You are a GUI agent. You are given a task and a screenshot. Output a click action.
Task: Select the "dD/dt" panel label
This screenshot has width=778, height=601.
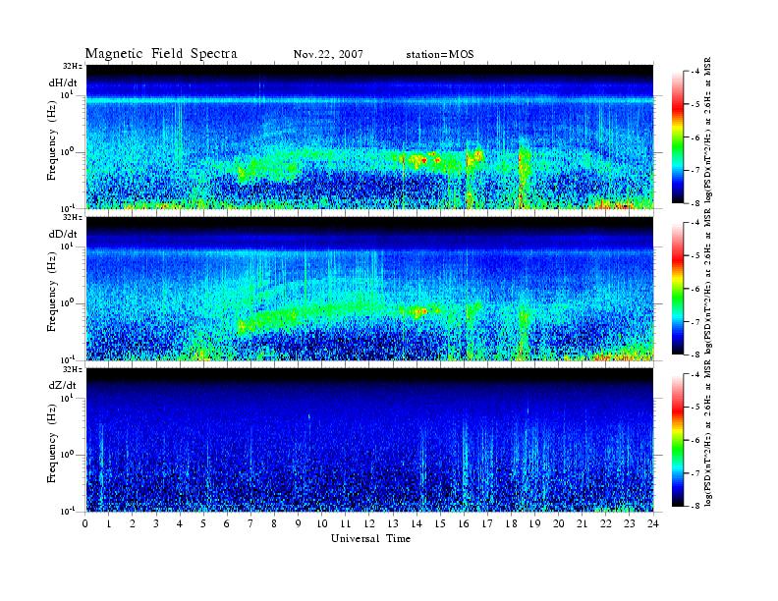pos(63,234)
